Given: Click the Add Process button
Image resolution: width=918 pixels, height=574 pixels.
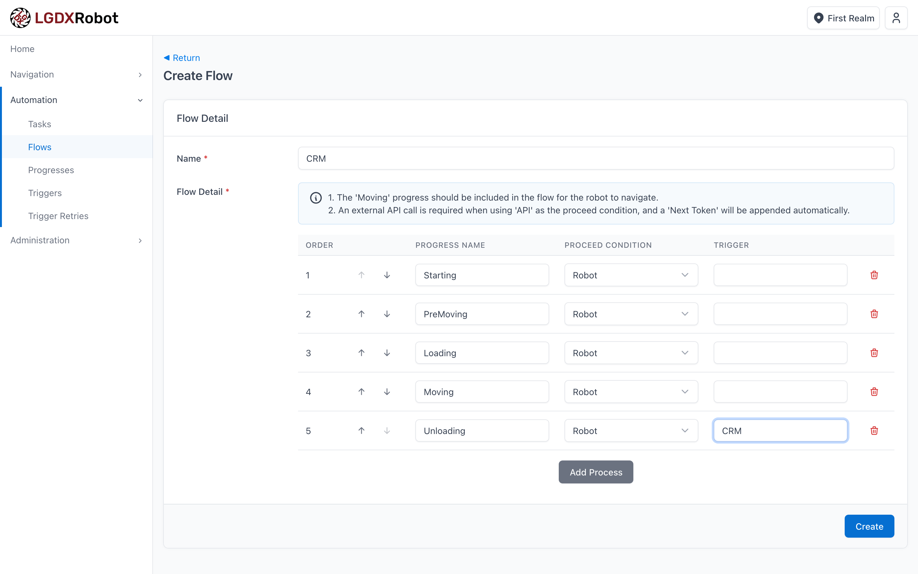Looking at the screenshot, I should tap(595, 472).
